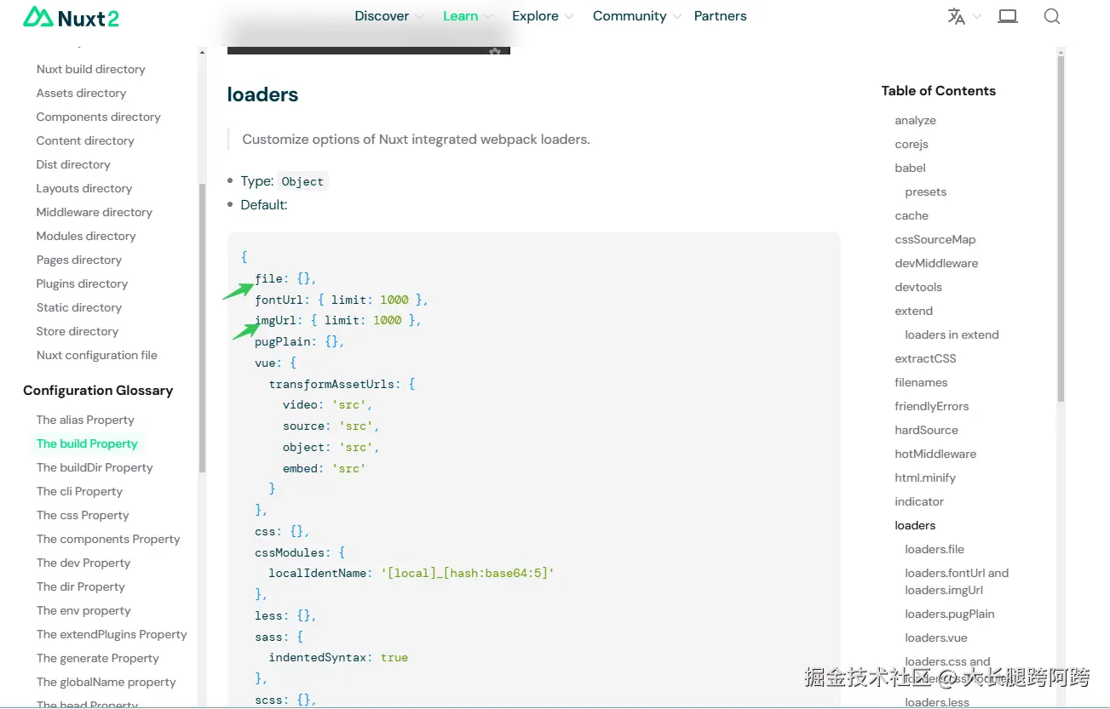Viewport: 1110px width, 709px height.
Task: Open The cli Property page
Action: (x=79, y=491)
